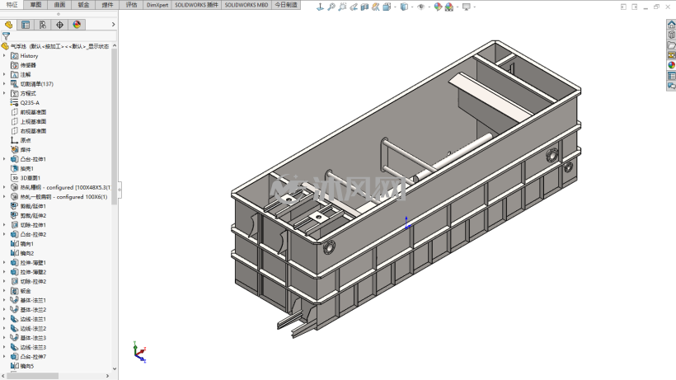Expand the 注解 annotations node
The width and height of the screenshot is (676, 380).
4,74
